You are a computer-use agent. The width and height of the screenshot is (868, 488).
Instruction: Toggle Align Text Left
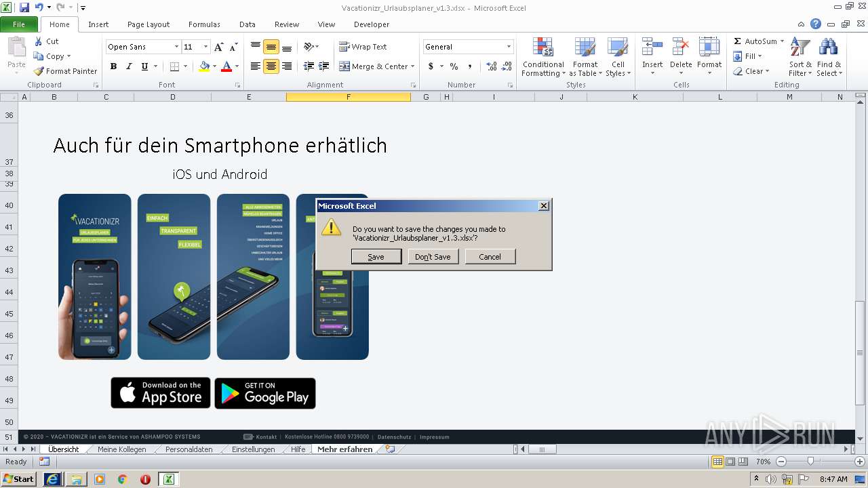coord(256,66)
